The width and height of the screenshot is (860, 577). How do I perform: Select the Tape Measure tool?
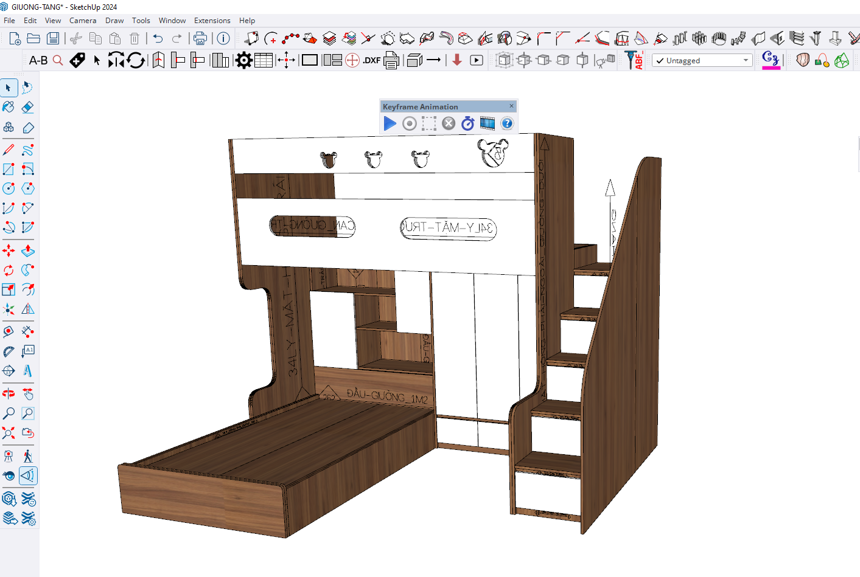pos(9,332)
